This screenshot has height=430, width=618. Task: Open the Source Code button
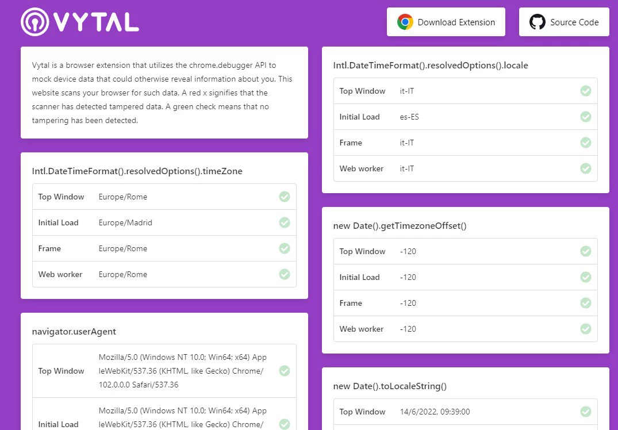pos(564,22)
